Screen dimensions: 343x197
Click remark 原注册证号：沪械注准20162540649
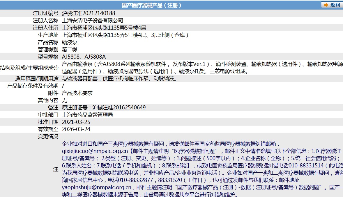104,107
